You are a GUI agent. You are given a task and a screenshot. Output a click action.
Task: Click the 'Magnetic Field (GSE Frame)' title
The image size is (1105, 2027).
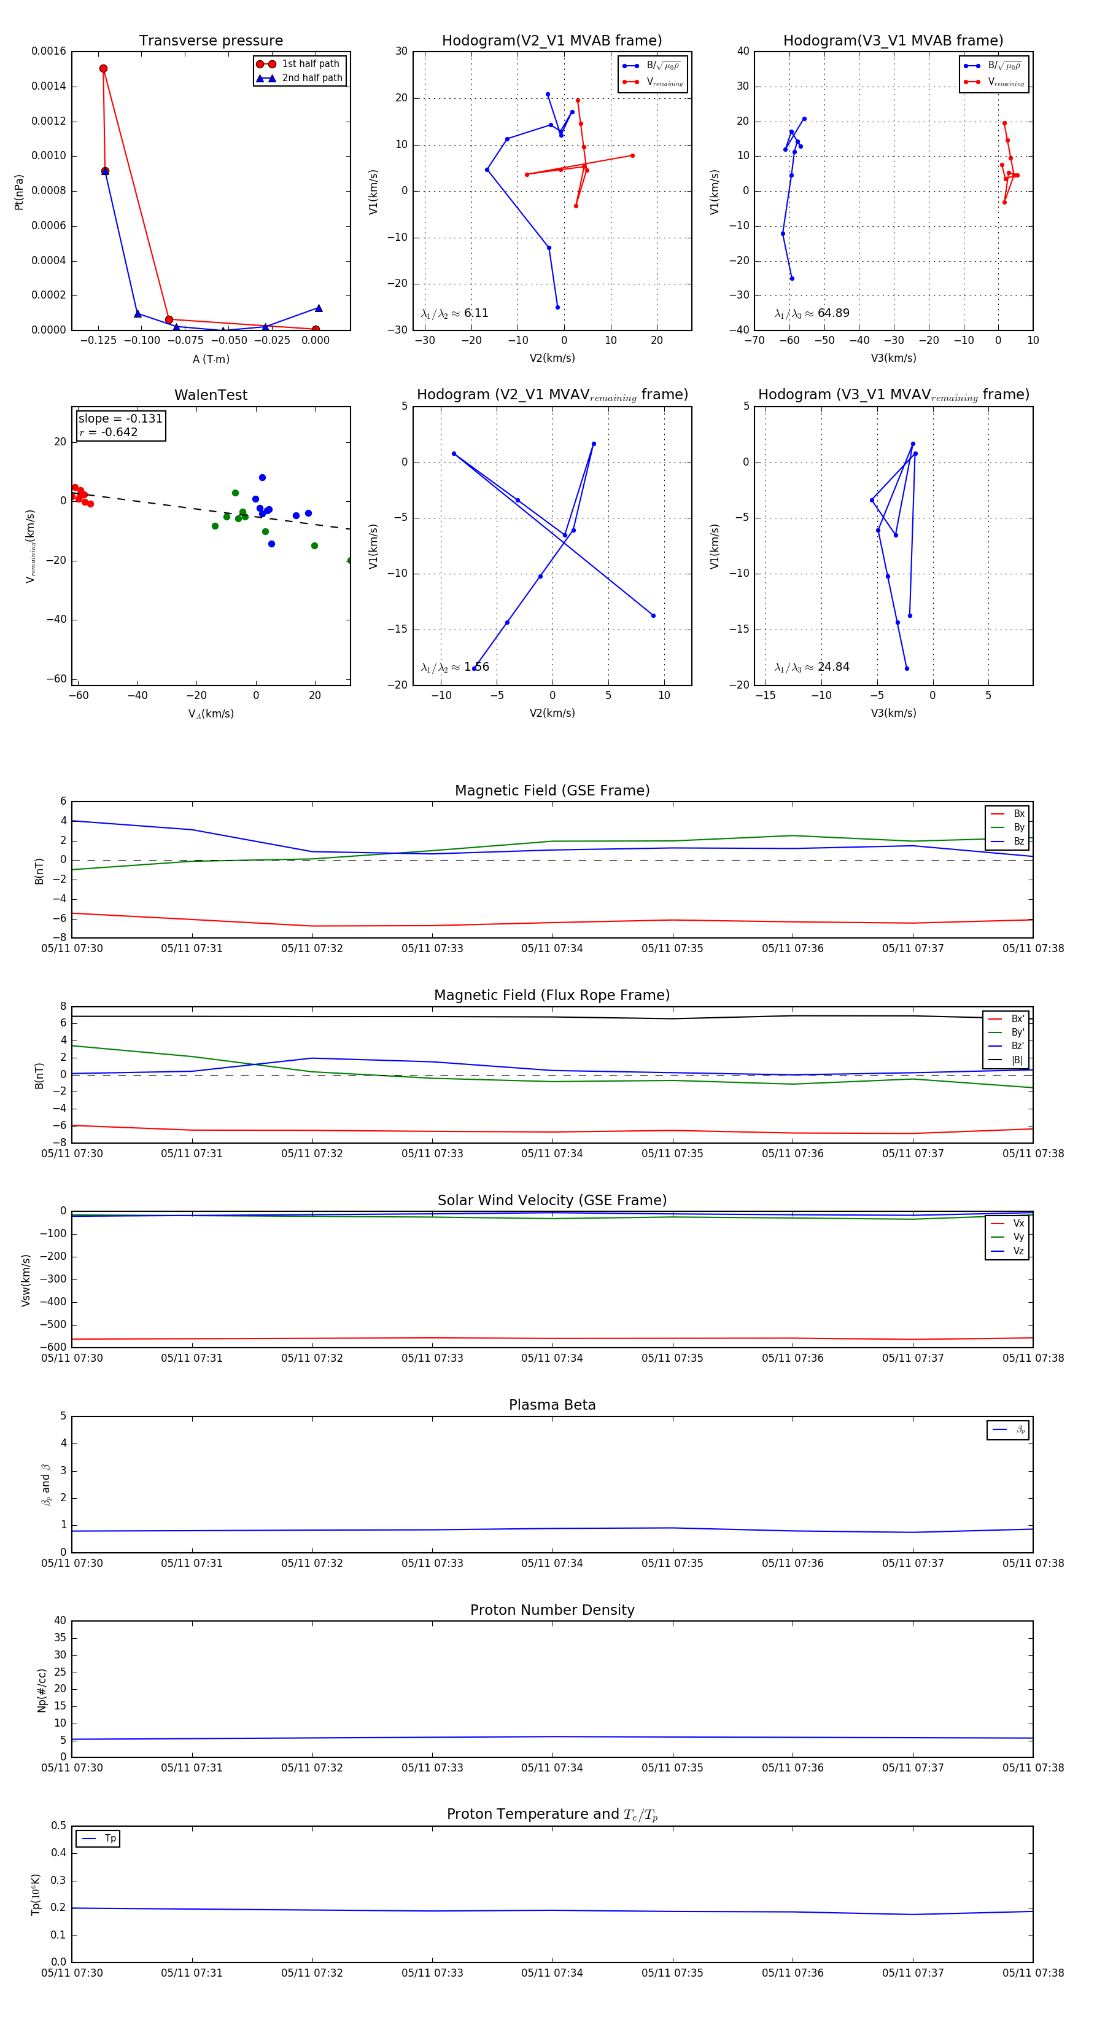(552, 791)
